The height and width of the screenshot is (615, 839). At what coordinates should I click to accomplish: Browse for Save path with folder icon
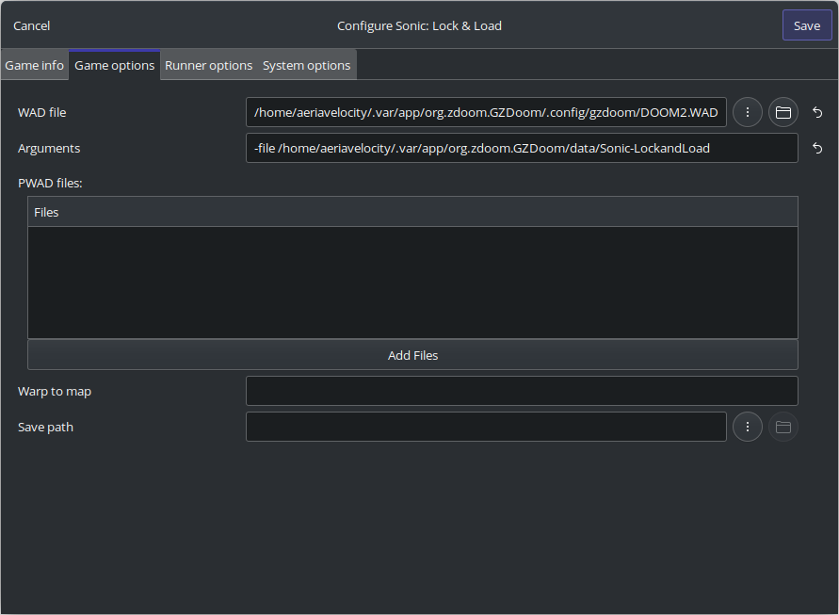tap(783, 428)
